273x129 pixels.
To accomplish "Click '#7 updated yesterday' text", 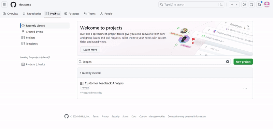I will pyautogui.click(x=91, y=93).
